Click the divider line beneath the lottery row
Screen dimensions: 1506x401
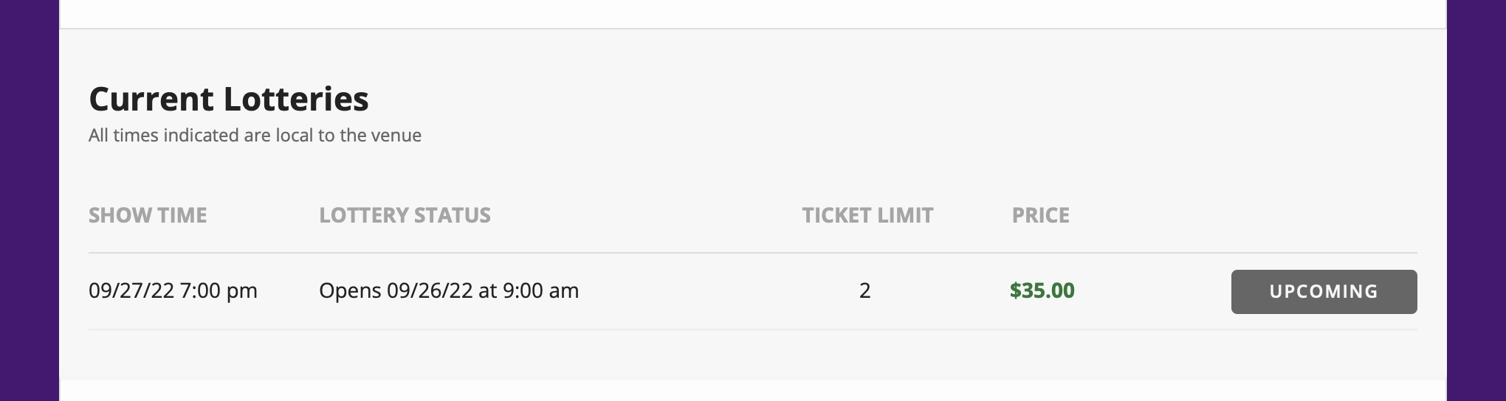tap(753, 329)
